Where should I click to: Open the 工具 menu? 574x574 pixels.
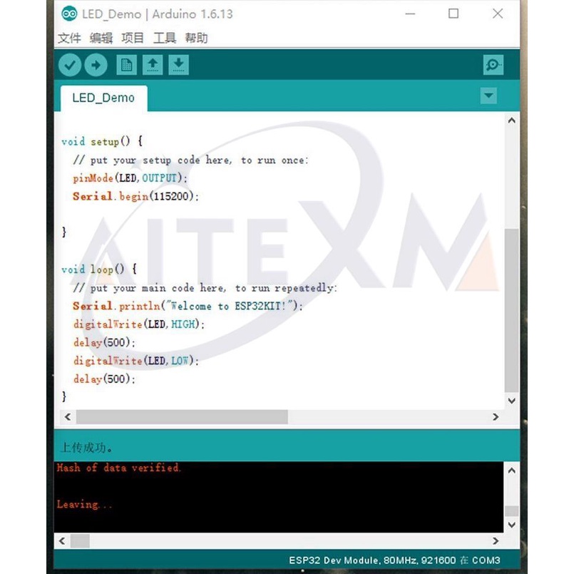[x=165, y=38]
